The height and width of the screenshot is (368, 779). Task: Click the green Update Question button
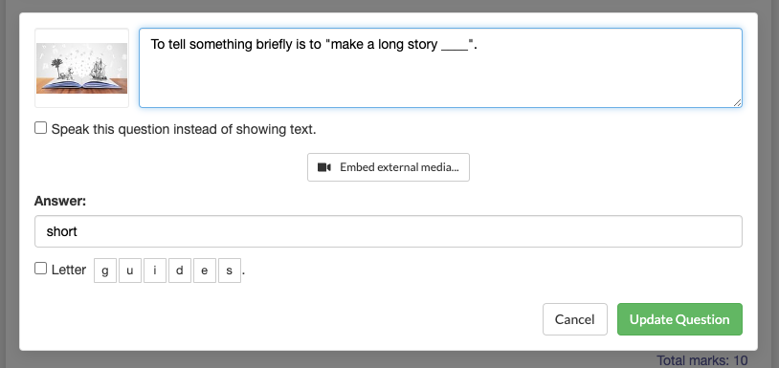(x=679, y=319)
